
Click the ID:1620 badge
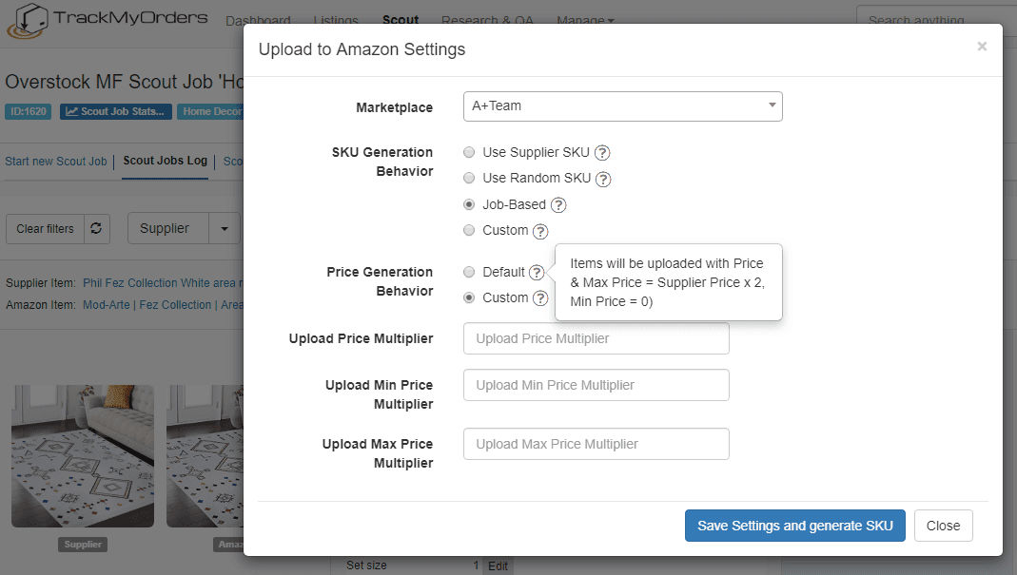[x=28, y=111]
